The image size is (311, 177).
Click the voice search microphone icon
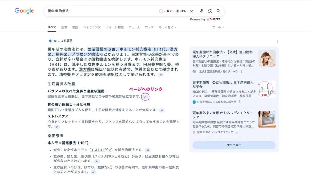coord(202,11)
